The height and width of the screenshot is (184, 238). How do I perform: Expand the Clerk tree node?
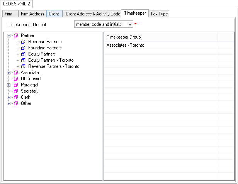pyautogui.click(x=8, y=97)
